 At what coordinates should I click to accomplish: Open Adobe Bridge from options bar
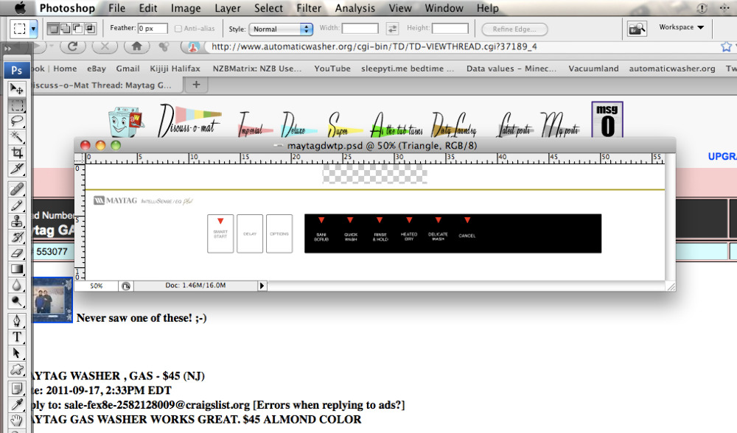637,29
